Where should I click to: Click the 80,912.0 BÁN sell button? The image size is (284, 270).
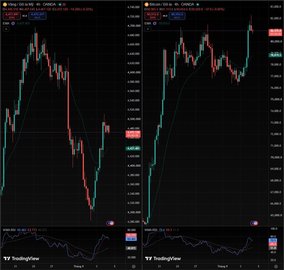pyautogui.click(x=153, y=16)
